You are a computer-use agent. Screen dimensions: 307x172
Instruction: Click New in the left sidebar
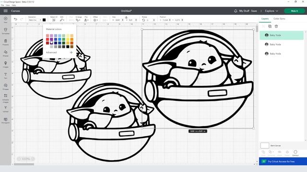coord(5,20)
